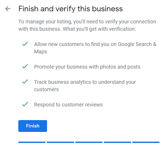This screenshot has width=165, height=149.
Task: Click the fourth progress bar segment
Action: tap(117, 142)
